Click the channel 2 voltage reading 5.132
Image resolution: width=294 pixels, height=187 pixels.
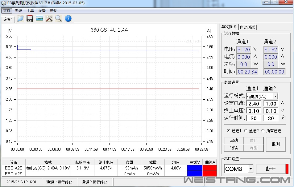coord(271,50)
